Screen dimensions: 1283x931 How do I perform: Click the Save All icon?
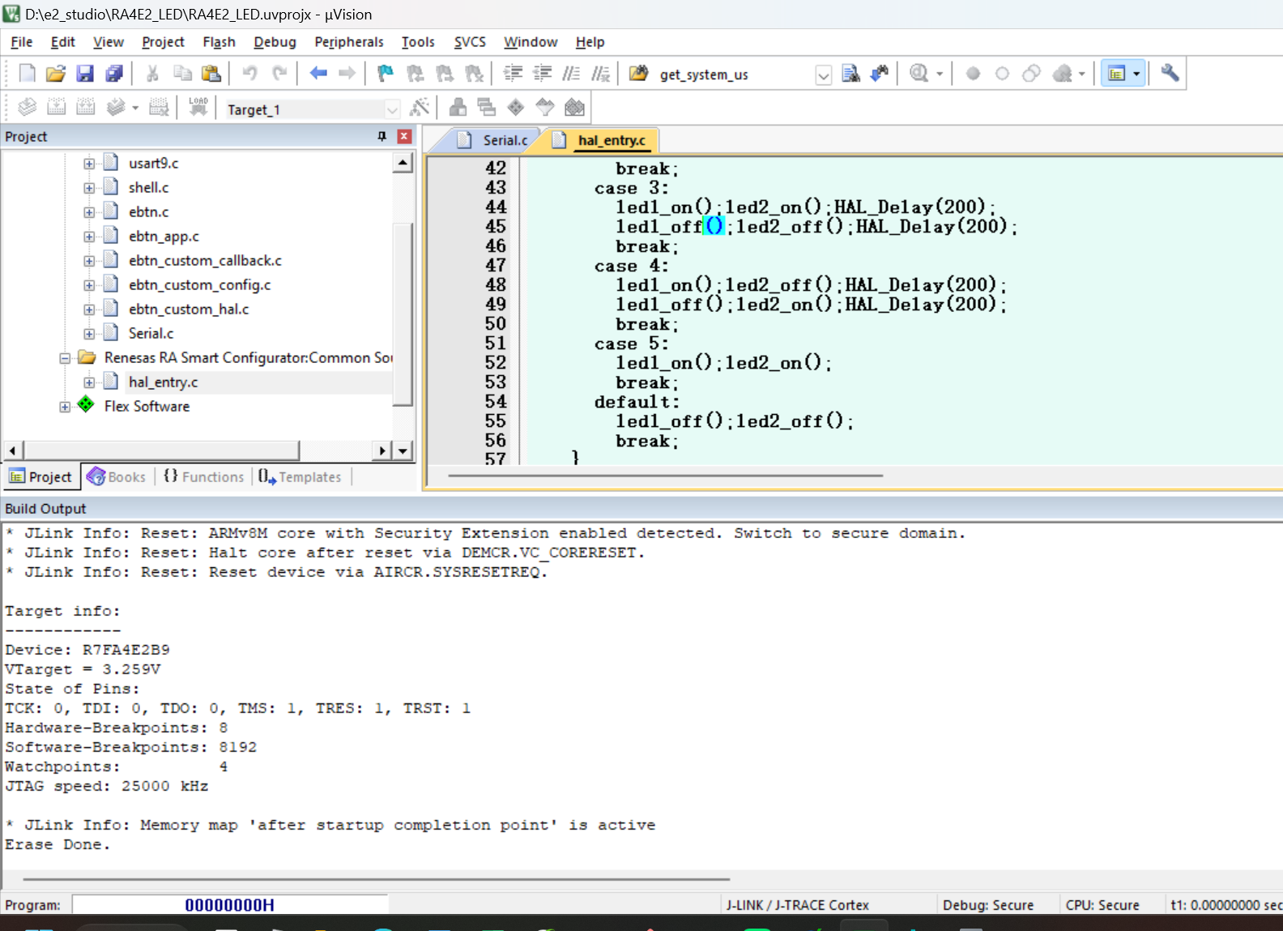coord(114,74)
